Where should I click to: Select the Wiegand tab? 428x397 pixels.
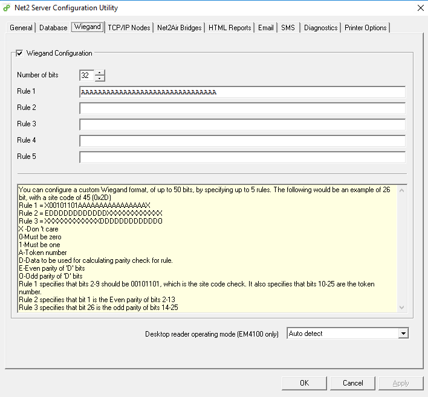point(87,27)
